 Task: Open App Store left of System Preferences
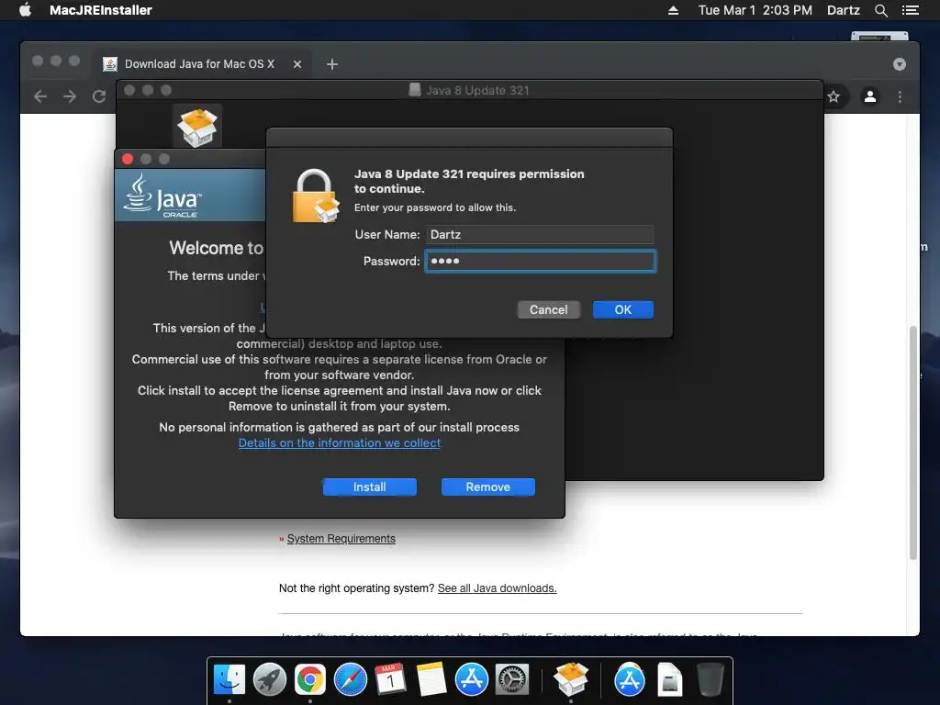coord(471,680)
